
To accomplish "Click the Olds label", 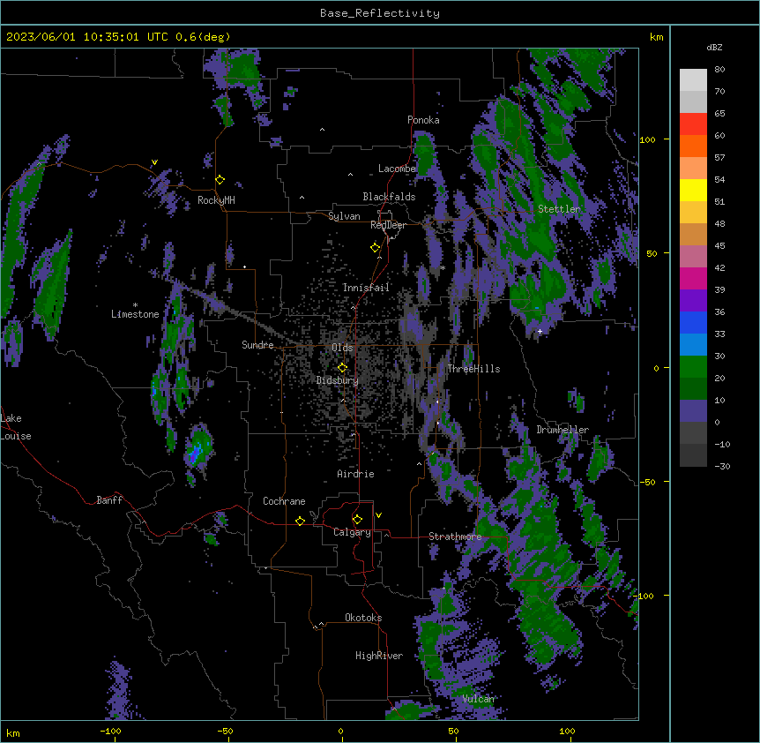I will (x=342, y=348).
